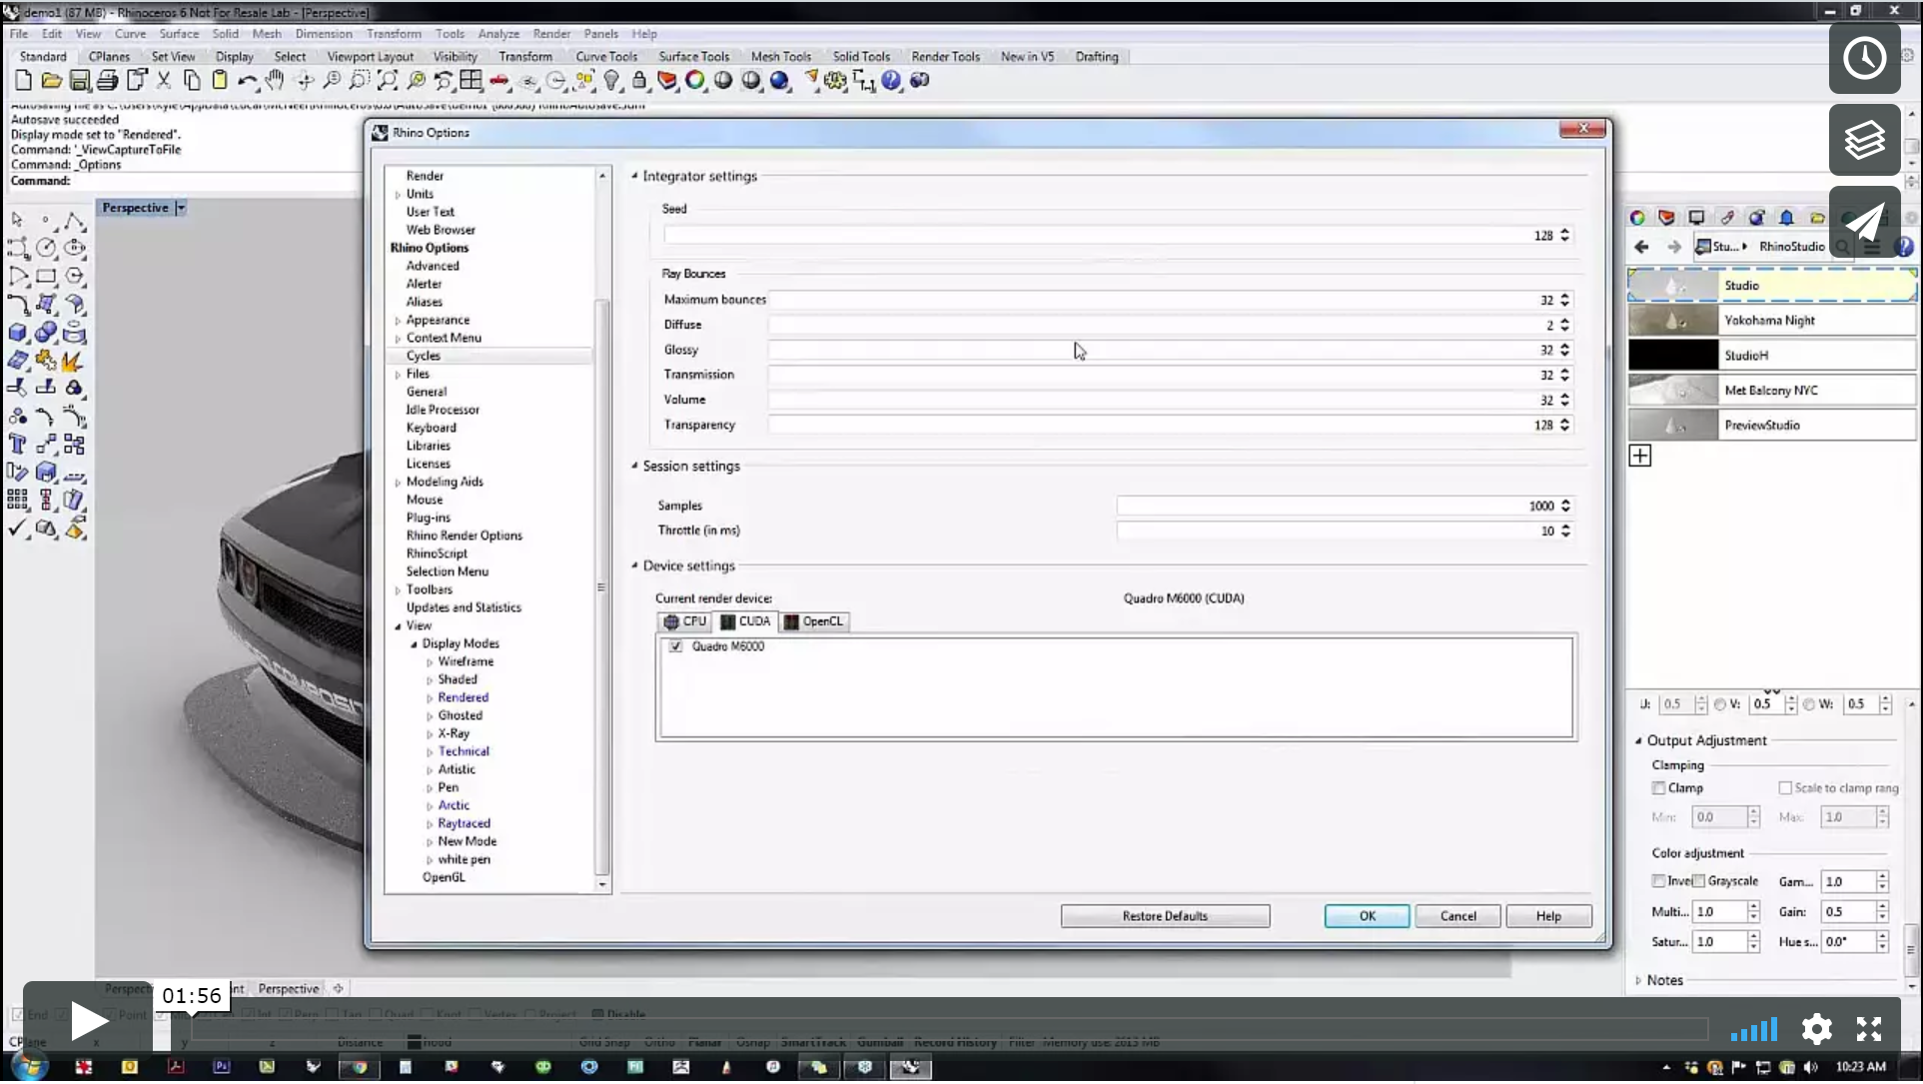Click the back arrow in Environments panel
The width and height of the screenshot is (1923, 1084).
(1641, 247)
